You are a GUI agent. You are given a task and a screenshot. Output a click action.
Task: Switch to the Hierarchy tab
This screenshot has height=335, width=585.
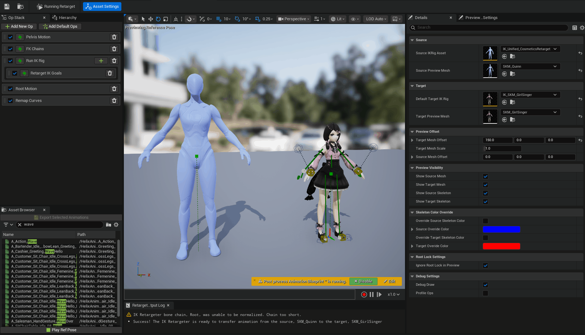65,18
